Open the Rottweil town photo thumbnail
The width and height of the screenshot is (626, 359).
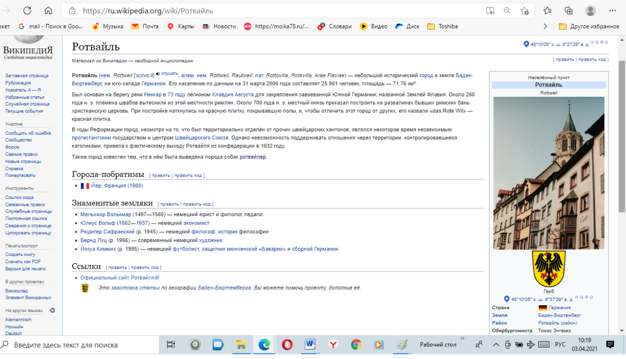click(x=549, y=173)
